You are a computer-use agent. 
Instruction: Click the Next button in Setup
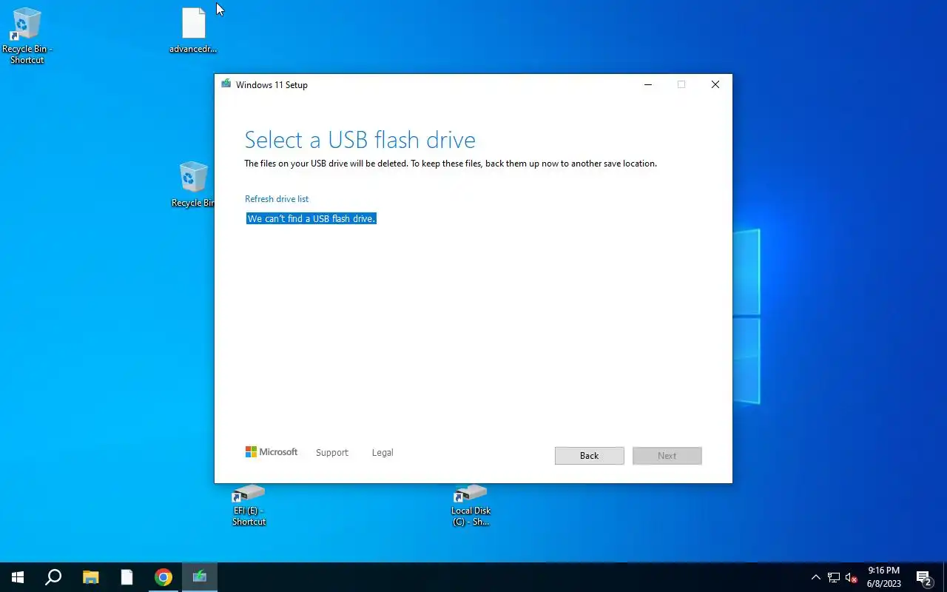[667, 455]
